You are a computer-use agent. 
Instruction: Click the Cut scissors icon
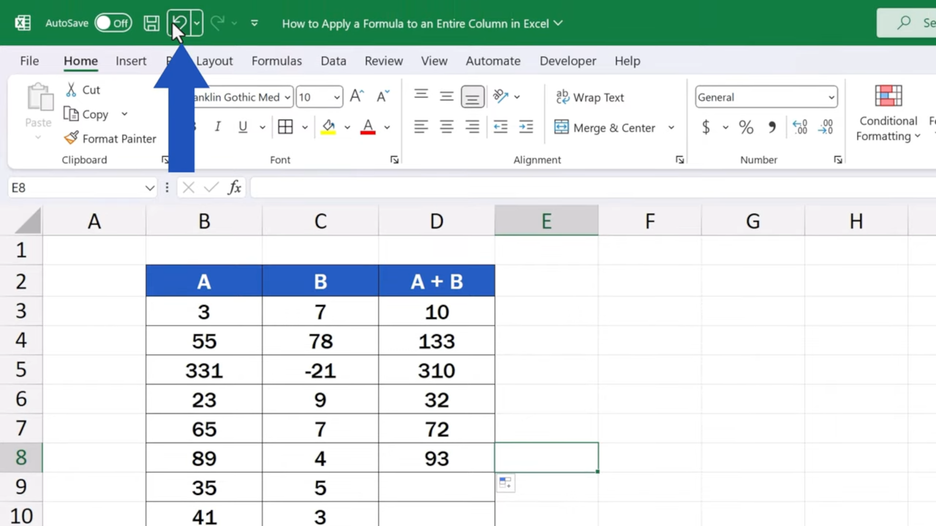71,90
